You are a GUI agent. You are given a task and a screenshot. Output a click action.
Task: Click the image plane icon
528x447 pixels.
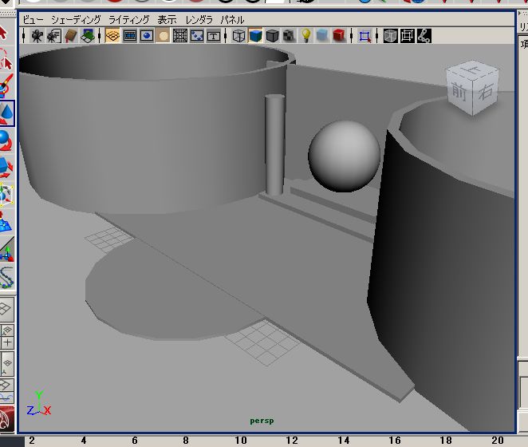88,36
